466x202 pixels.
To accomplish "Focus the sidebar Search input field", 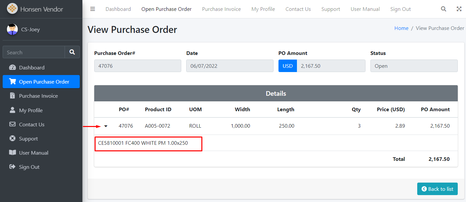I will [34, 52].
